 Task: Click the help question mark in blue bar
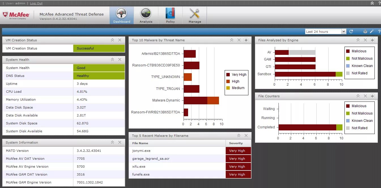[379, 32]
